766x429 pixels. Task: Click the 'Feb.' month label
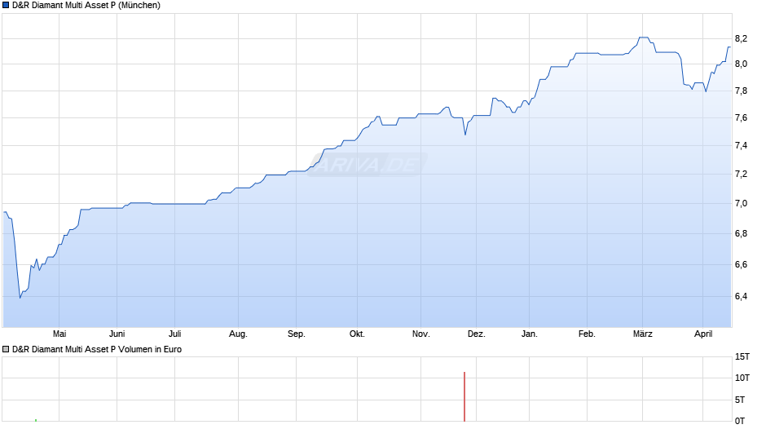click(587, 334)
